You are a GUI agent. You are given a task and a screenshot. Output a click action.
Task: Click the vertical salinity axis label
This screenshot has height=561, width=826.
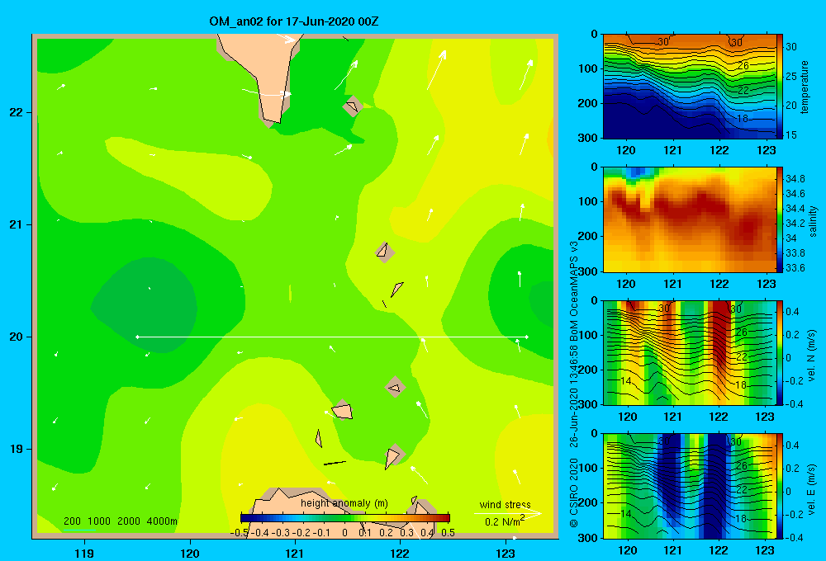coord(813,222)
